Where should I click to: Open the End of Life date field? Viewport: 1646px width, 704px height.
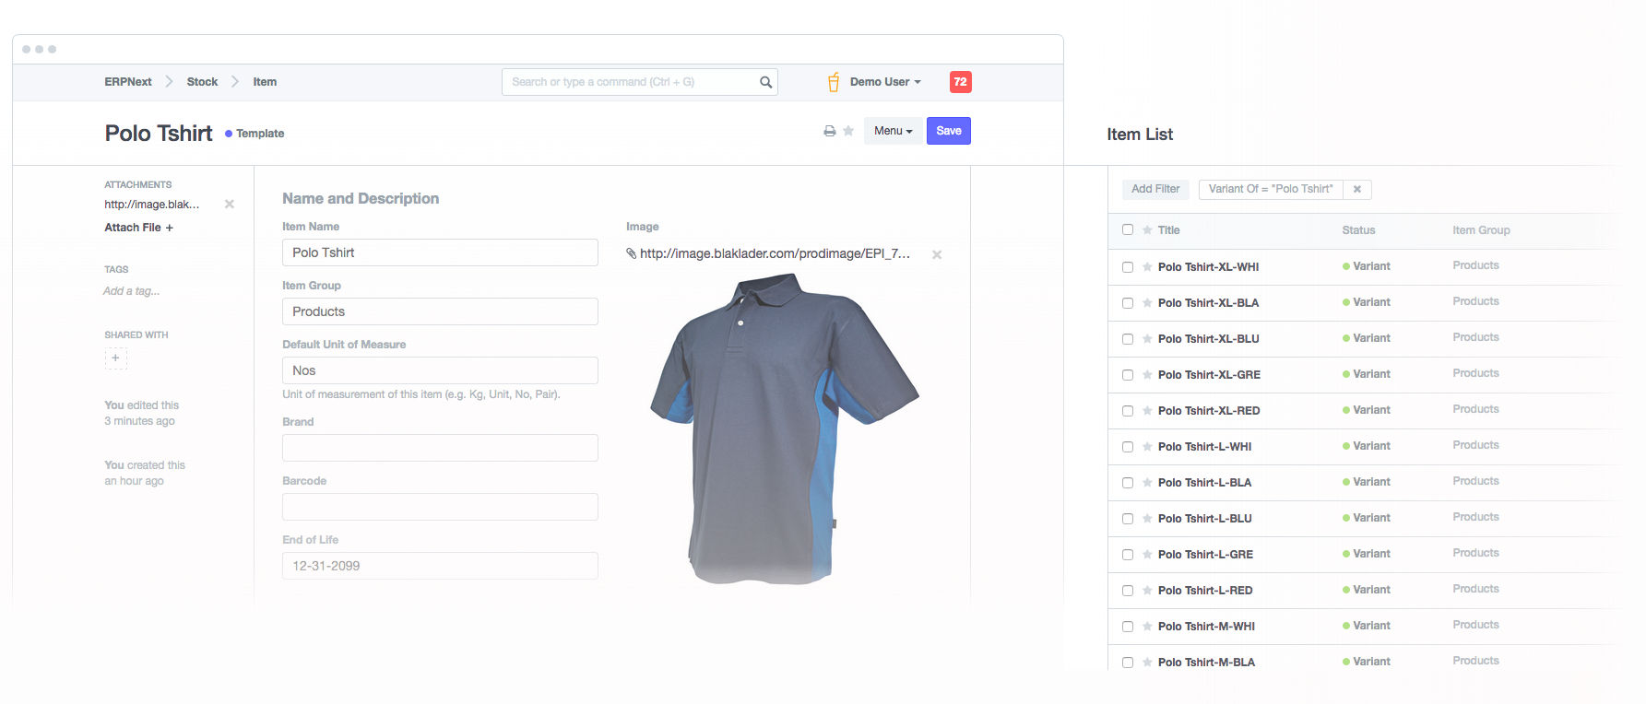[440, 566]
